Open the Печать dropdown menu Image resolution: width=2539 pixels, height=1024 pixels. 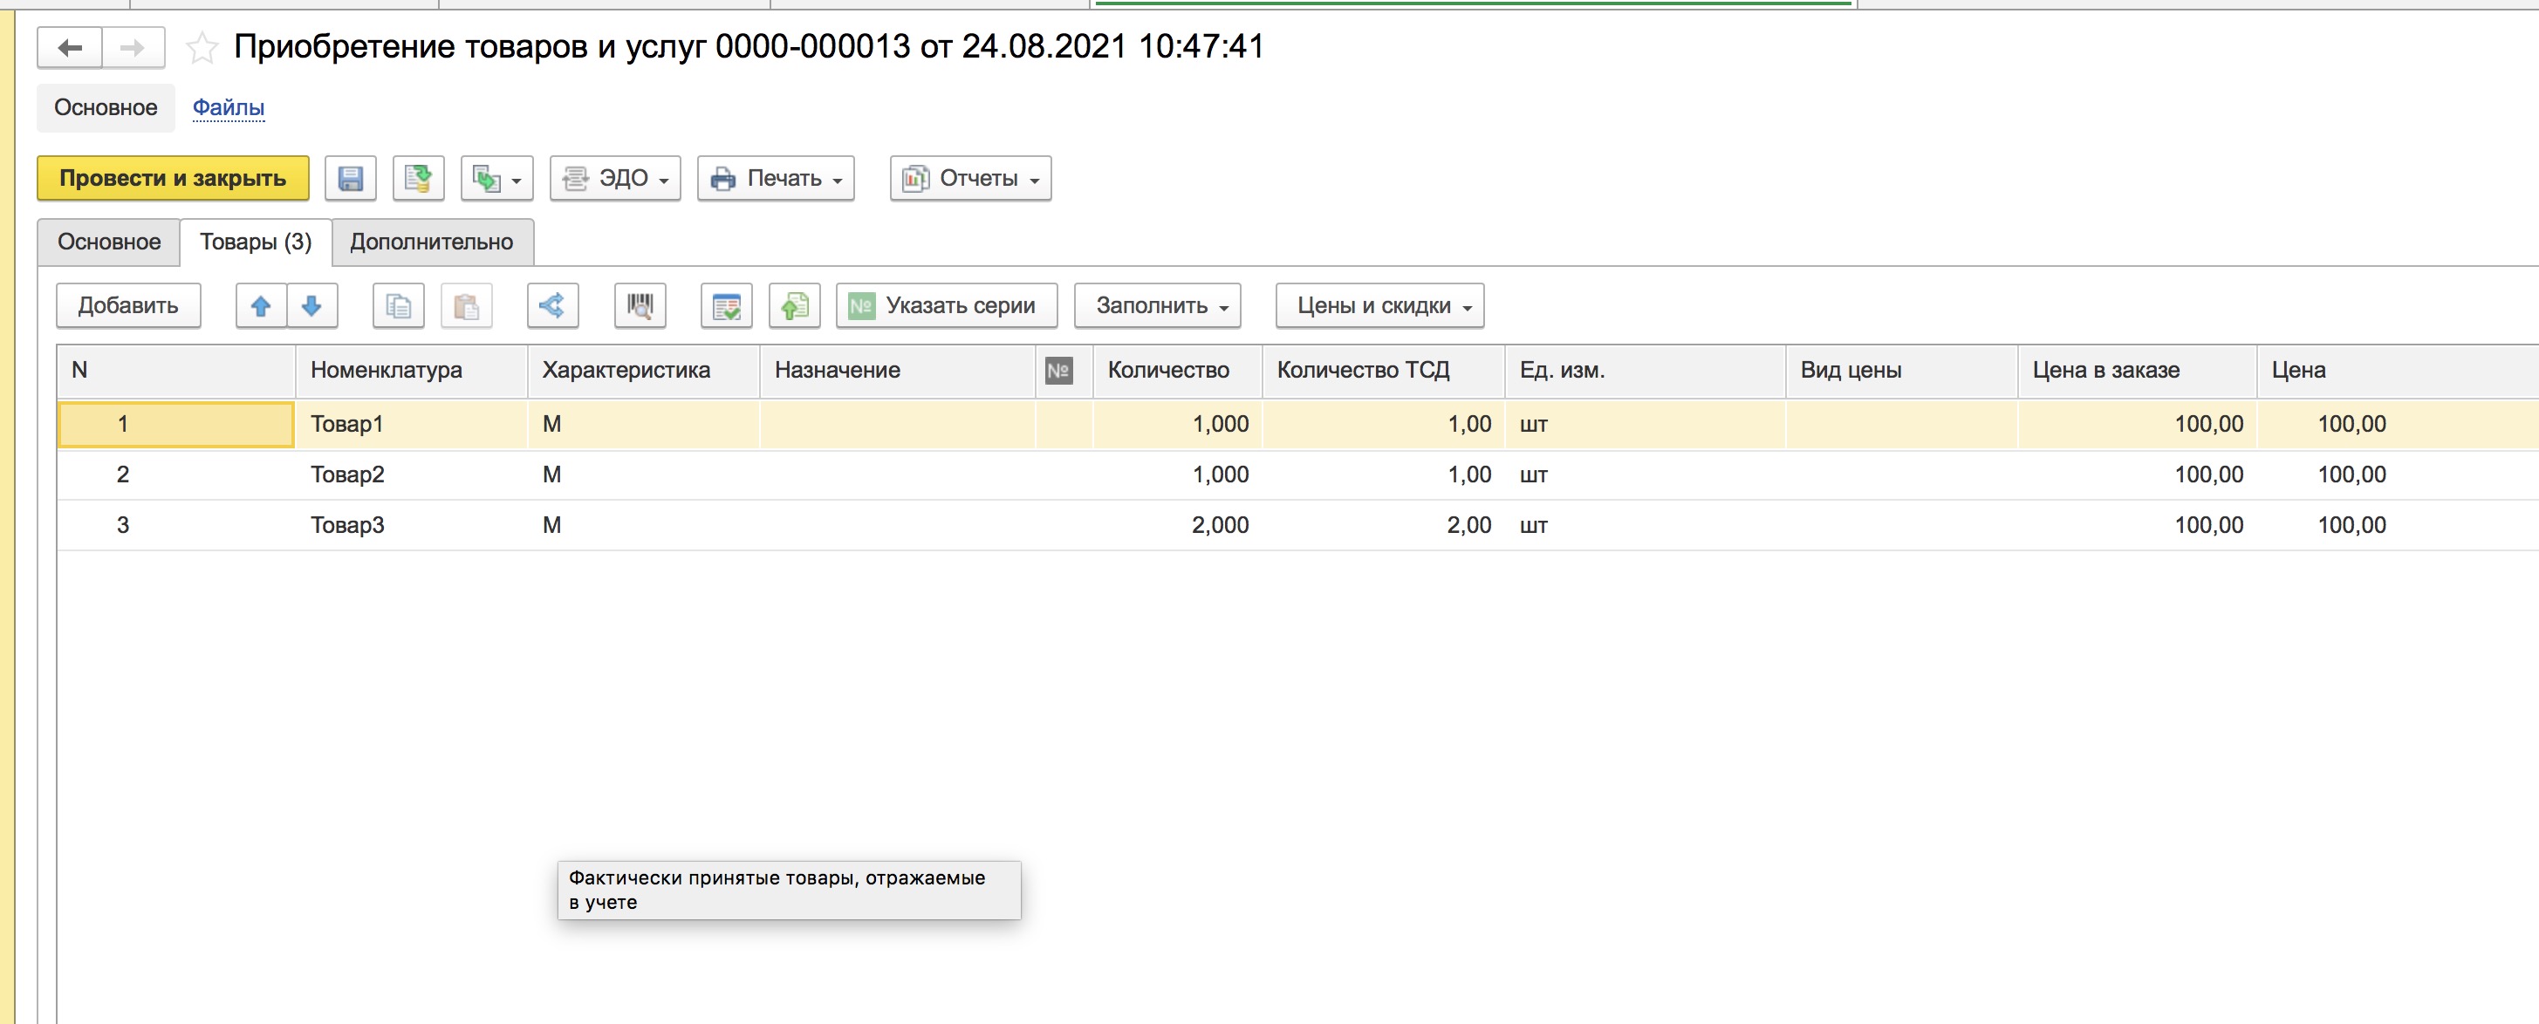pos(776,179)
